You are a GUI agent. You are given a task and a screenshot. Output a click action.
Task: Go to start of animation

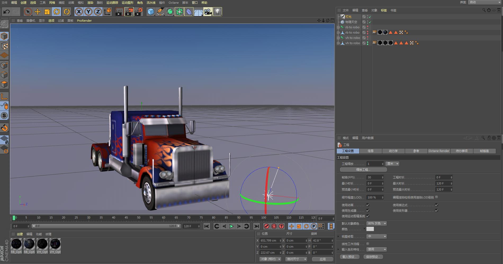(207, 226)
